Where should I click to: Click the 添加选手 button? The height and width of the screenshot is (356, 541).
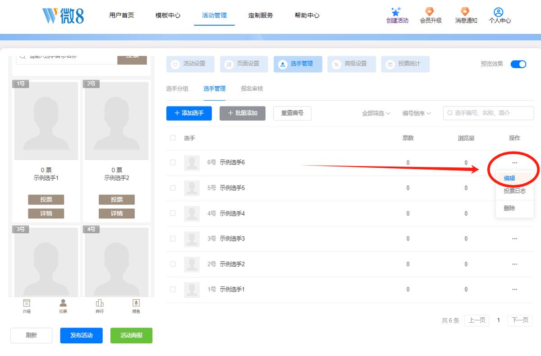pos(189,113)
